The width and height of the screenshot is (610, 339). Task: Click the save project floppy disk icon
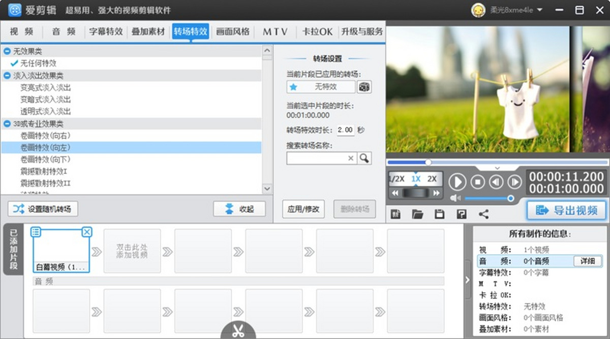[440, 214]
